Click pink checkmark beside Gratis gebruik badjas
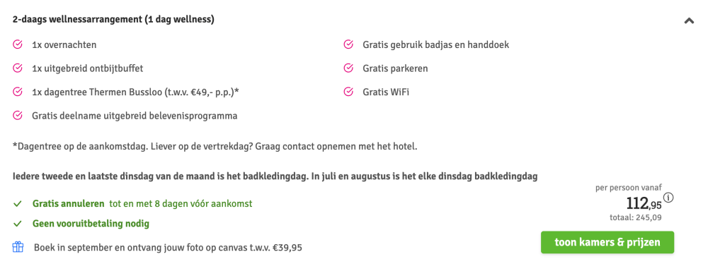 point(348,44)
